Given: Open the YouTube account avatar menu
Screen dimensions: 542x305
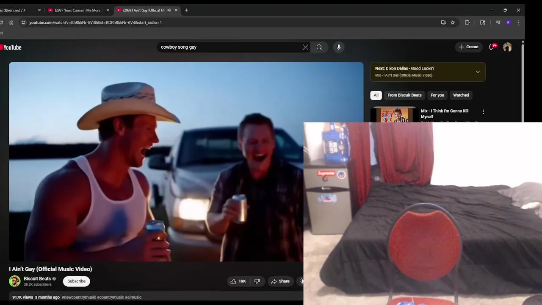Looking at the screenshot, I should (x=507, y=47).
